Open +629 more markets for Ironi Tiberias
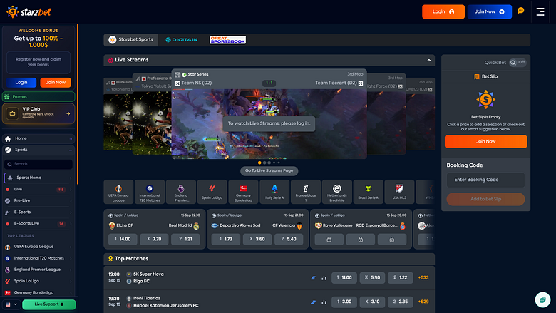Screen dimensions: 556x313 pos(423,302)
